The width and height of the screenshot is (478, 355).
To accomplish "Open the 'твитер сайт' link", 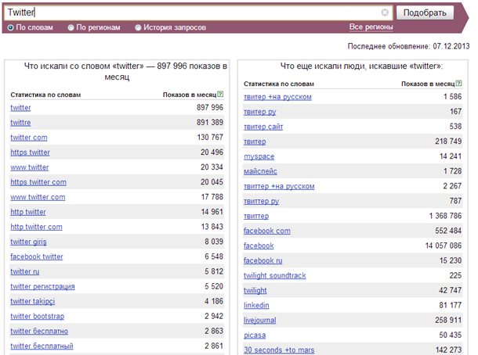I will click(x=263, y=127).
